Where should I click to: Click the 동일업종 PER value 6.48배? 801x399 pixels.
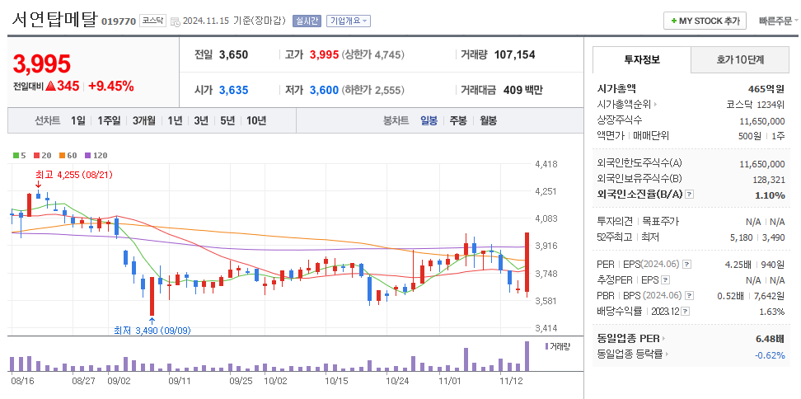(770, 338)
